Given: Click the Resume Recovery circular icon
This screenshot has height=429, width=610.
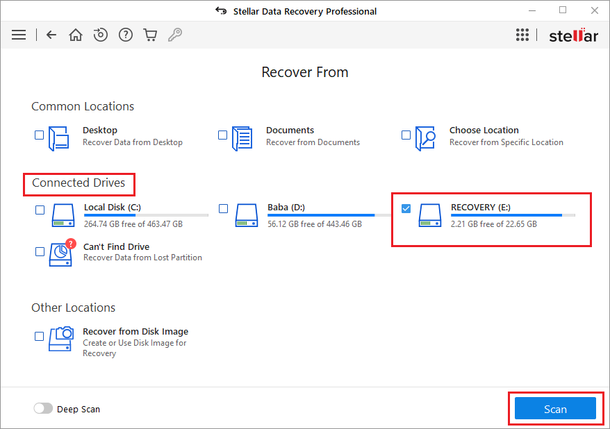Looking at the screenshot, I should click(x=100, y=35).
